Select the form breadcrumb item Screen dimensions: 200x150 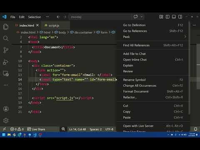(x=104, y=32)
